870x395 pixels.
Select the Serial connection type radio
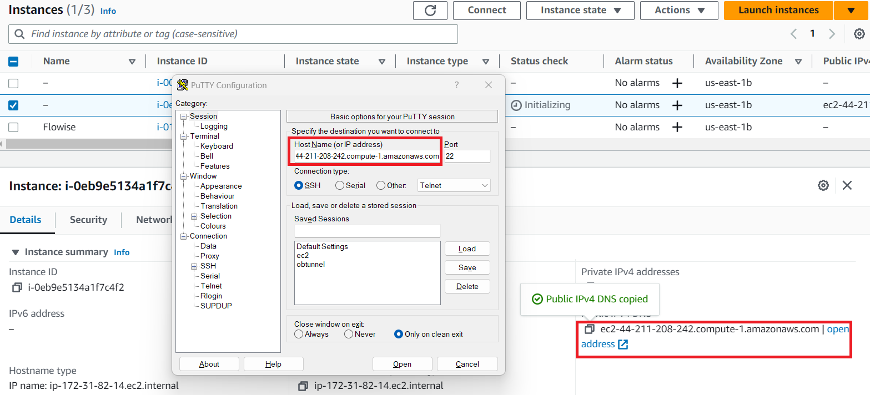click(340, 186)
